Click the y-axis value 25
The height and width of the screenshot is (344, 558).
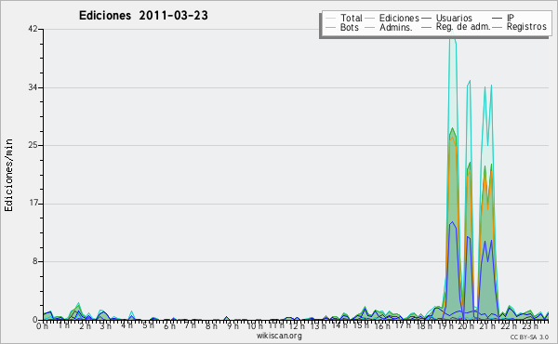click(33, 145)
